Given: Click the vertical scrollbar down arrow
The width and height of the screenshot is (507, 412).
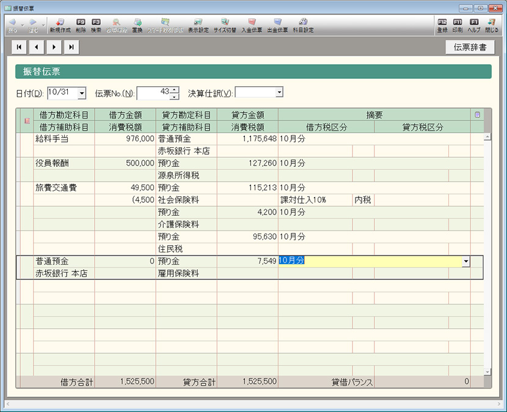Looking at the screenshot, I should tap(487, 371).
